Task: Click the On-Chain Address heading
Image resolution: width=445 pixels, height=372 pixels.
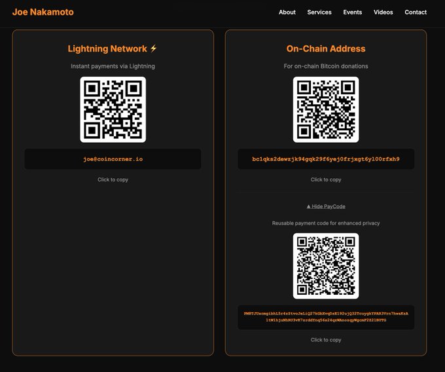Action: (x=326, y=48)
